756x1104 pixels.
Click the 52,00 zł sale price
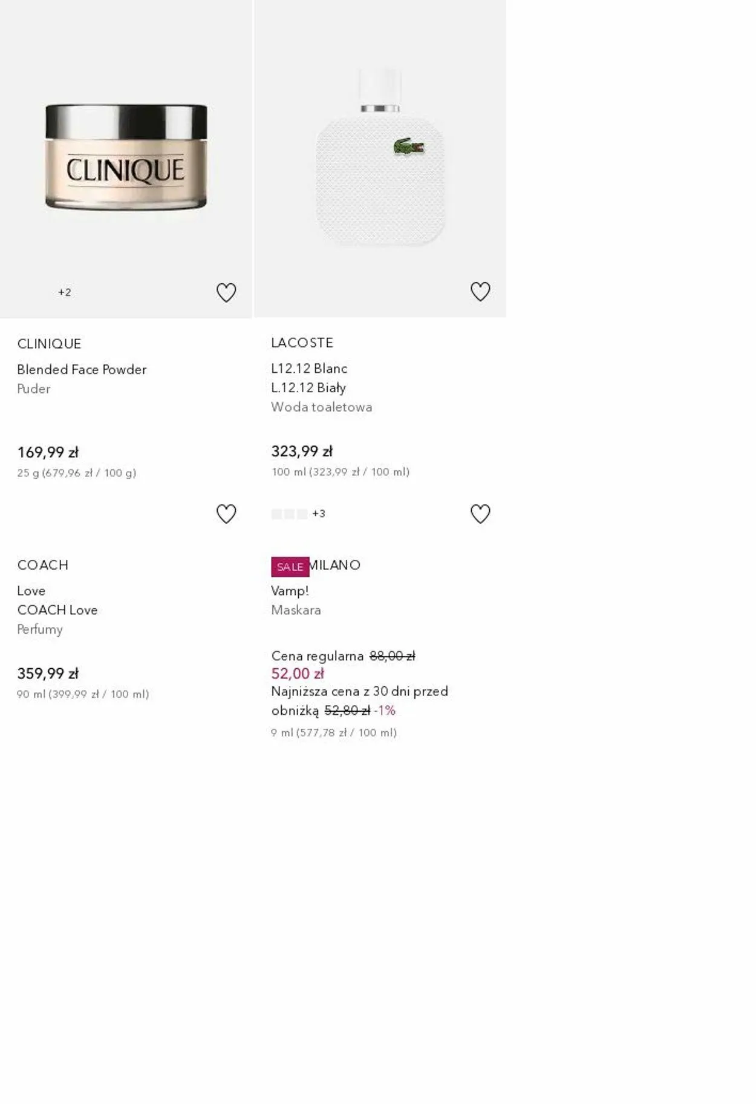297,674
